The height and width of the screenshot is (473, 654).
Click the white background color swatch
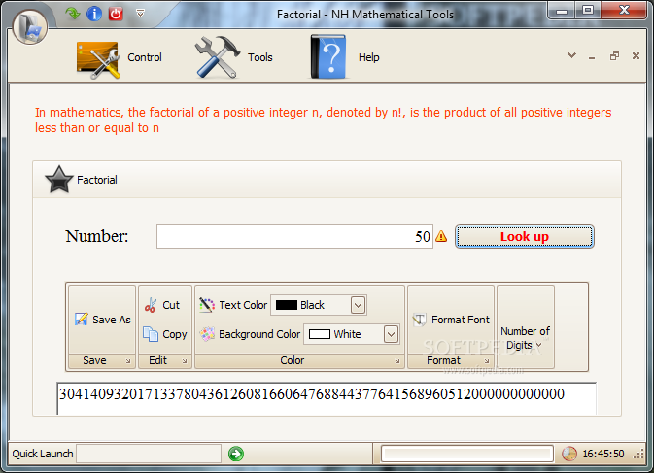(x=320, y=334)
